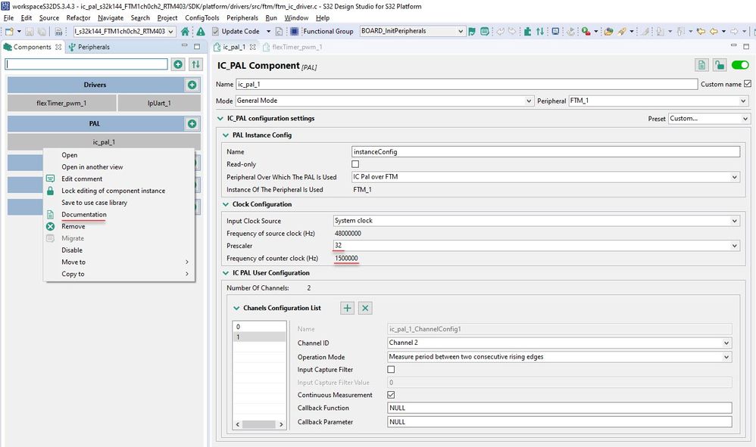Uncheck the Continuous Measurement checkbox
Viewport: 756px width, 447px height.
tap(391, 395)
